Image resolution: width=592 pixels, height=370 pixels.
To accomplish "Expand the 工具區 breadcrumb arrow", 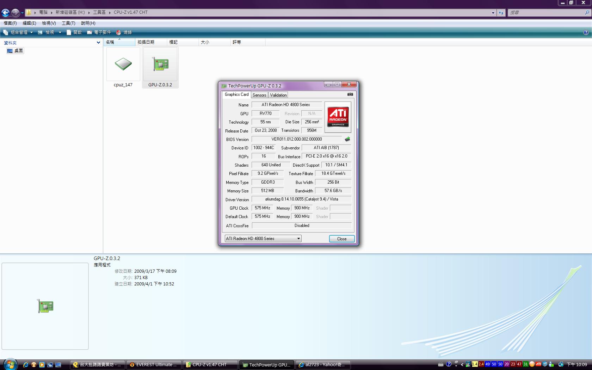I will (110, 12).
